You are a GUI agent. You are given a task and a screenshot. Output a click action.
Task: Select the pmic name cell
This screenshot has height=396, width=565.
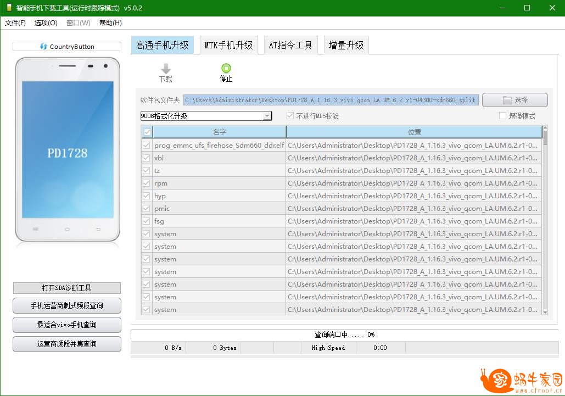coord(219,208)
